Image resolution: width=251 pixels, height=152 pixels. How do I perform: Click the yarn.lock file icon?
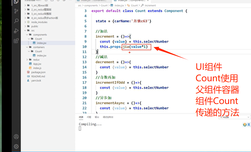[x=28, y=80]
